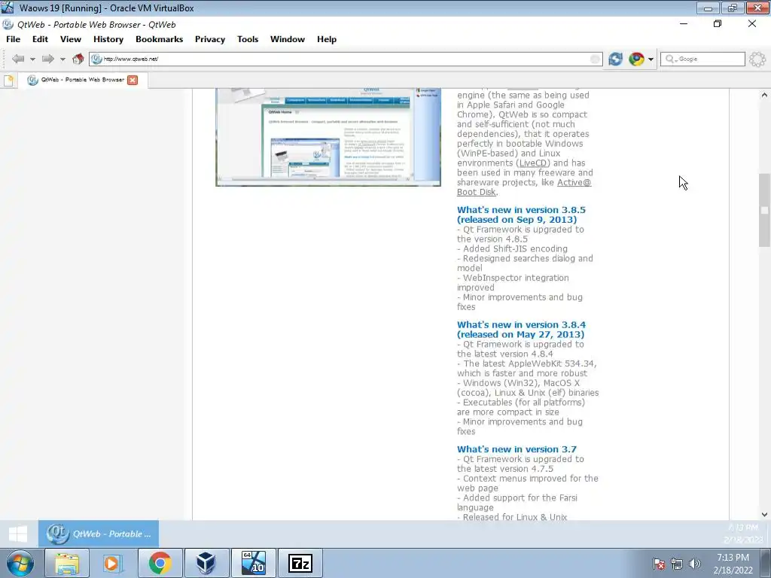The image size is (771, 578).
Task: Open the Bookmarks menu
Action: 160,39
